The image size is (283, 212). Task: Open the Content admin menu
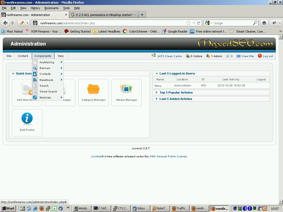[23, 56]
